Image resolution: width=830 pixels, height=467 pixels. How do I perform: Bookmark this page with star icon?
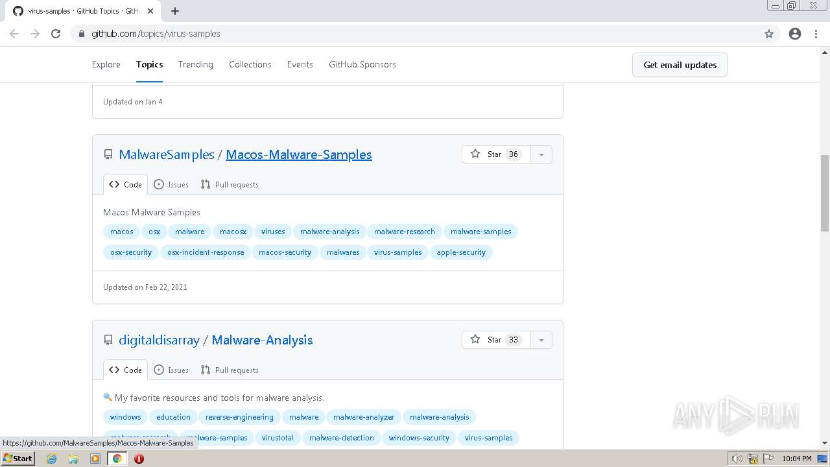769,34
